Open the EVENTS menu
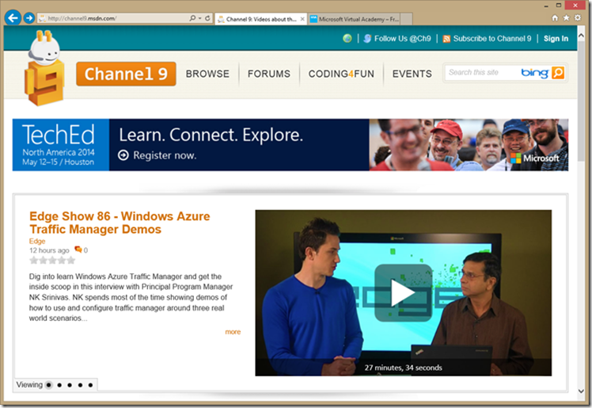 (412, 74)
